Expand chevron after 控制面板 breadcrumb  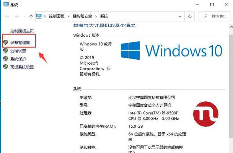click(68, 16)
